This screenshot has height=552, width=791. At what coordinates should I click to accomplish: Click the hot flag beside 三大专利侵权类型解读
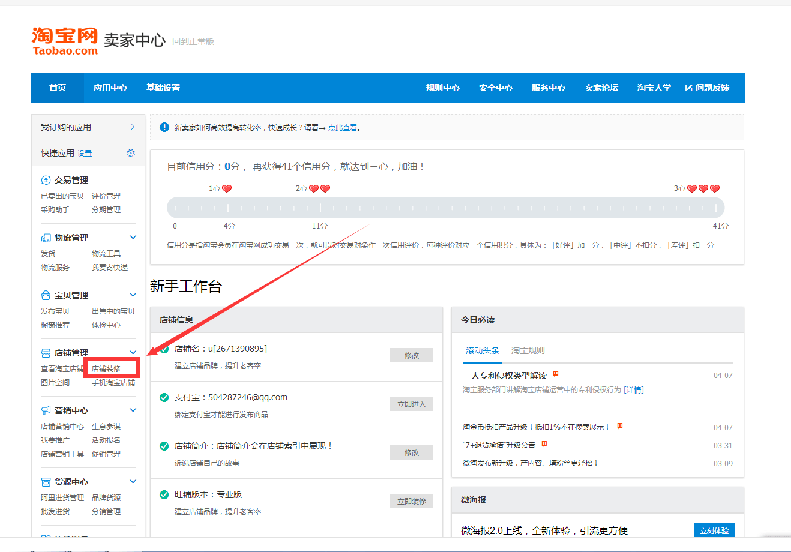tap(556, 374)
